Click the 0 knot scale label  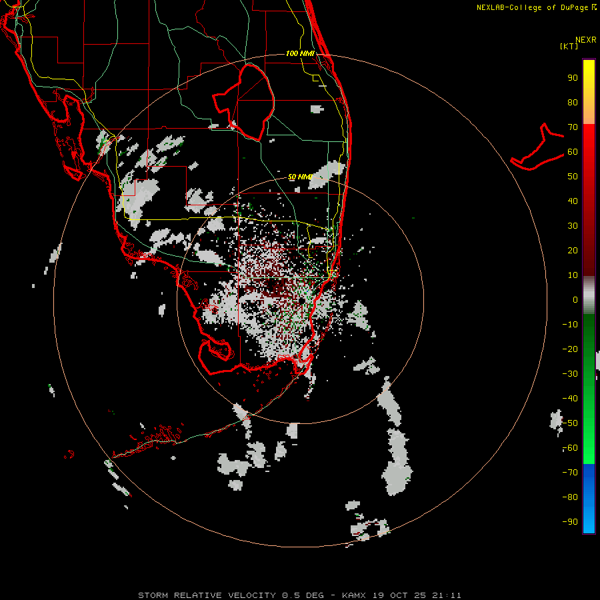[575, 300]
